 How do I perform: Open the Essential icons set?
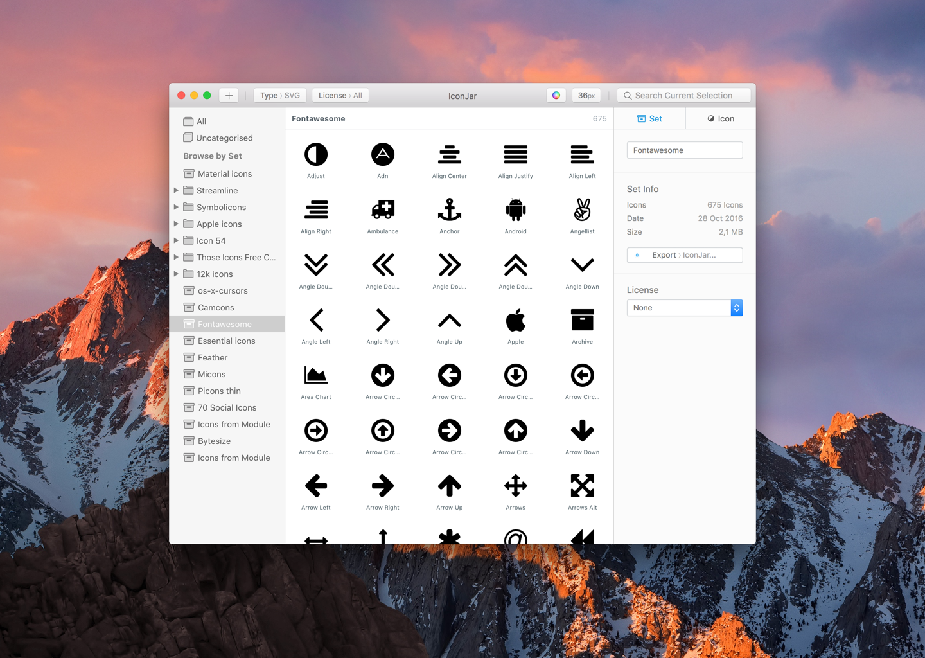227,341
